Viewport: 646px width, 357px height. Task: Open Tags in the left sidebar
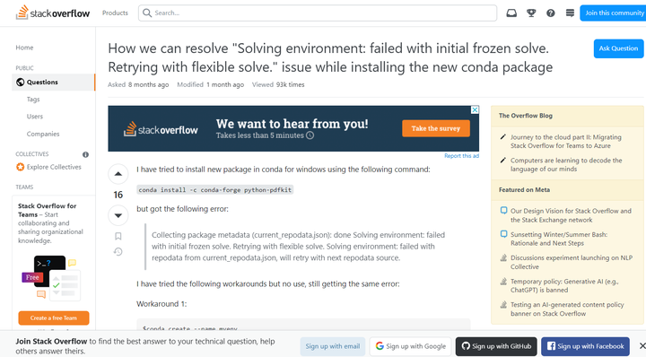coord(33,100)
